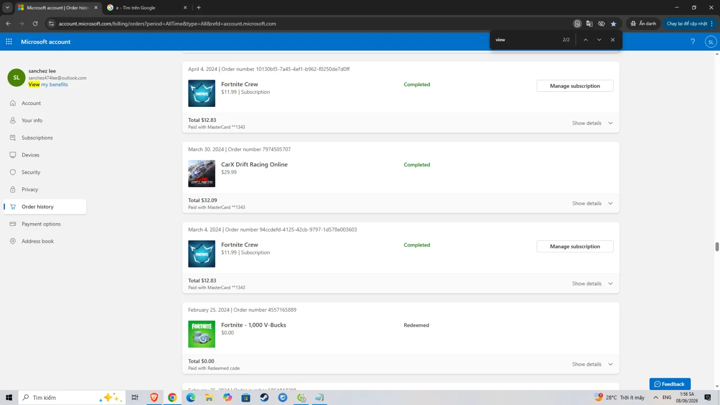Click the find-in-page search field
This screenshot has height=405, width=720.
click(x=525, y=40)
